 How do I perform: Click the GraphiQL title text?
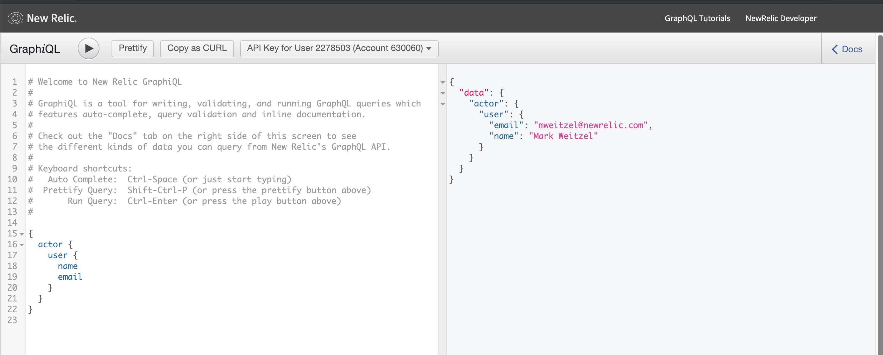click(35, 49)
